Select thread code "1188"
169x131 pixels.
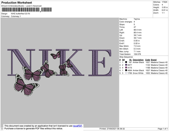pyautogui.click(x=148, y=68)
